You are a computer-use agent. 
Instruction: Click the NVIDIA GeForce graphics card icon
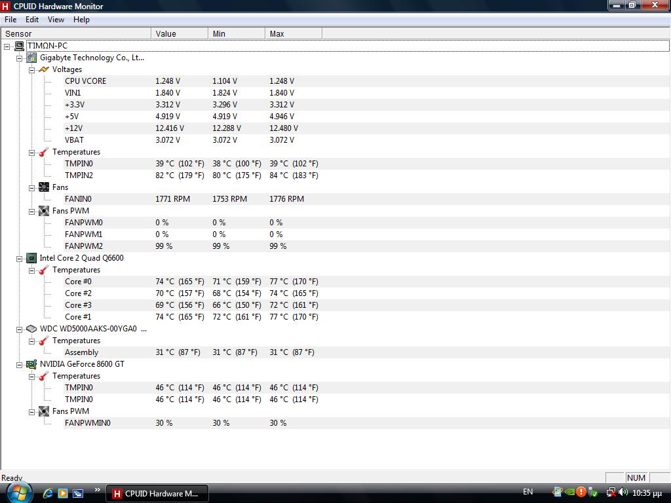click(31, 364)
